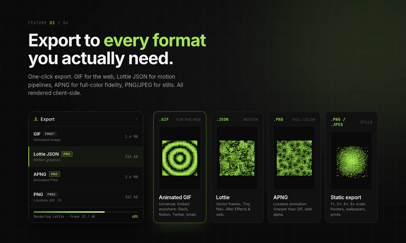Image resolution: width=406 pixels, height=243 pixels.
Task: Click the Static export card title
Action: pos(346,197)
